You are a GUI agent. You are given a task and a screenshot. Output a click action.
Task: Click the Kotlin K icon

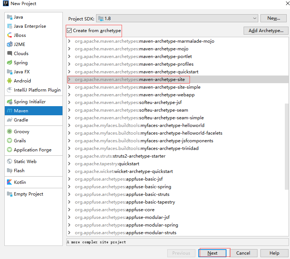pyautogui.click(x=9, y=182)
